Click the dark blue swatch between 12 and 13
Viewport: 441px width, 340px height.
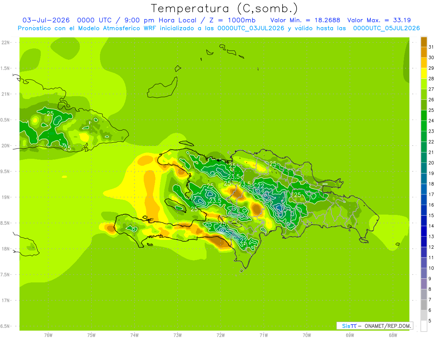point(424,242)
